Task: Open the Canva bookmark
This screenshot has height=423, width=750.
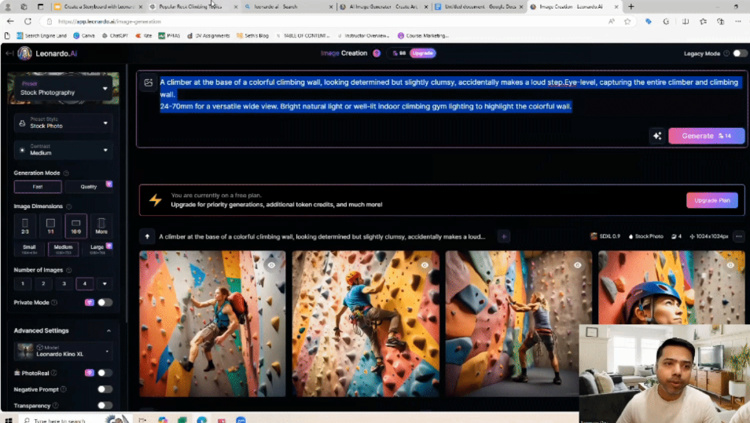Action: [x=84, y=36]
